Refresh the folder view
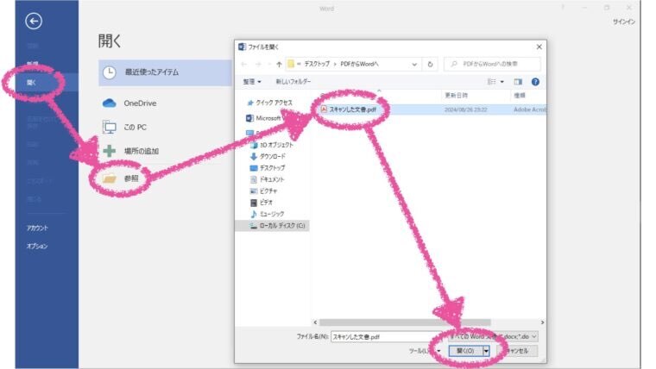 coord(430,65)
